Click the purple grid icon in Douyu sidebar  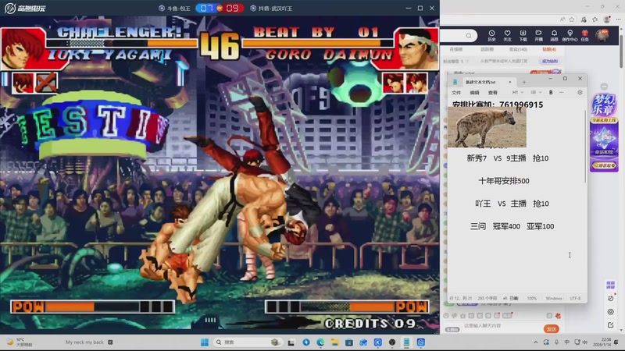click(610, 285)
